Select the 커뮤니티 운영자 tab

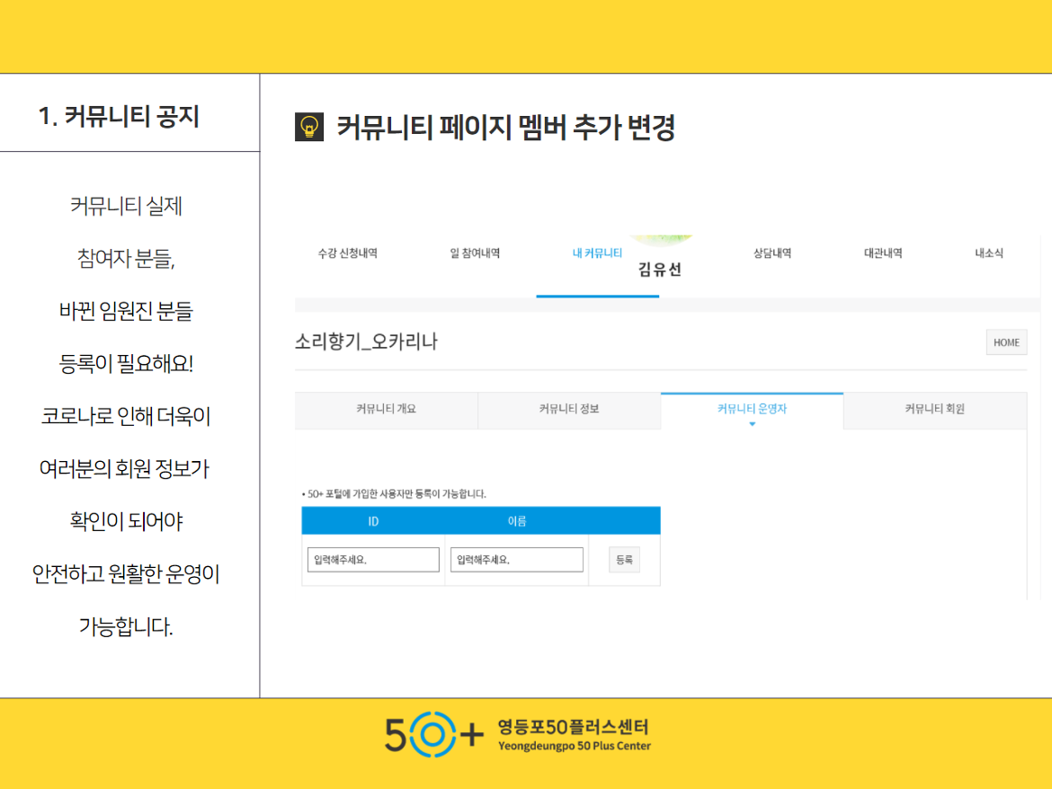752,409
